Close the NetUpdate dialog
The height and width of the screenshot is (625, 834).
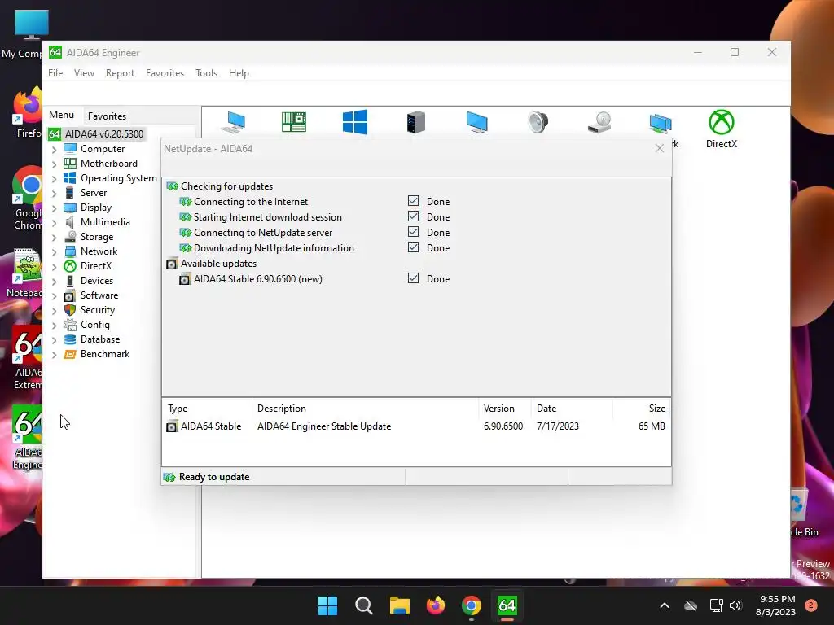(x=660, y=148)
